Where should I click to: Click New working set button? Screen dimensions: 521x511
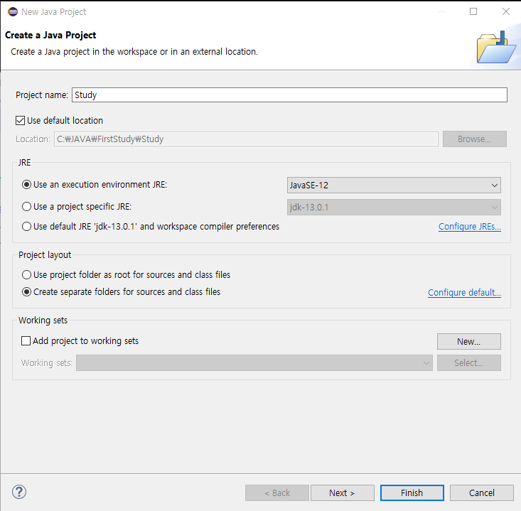tap(469, 342)
